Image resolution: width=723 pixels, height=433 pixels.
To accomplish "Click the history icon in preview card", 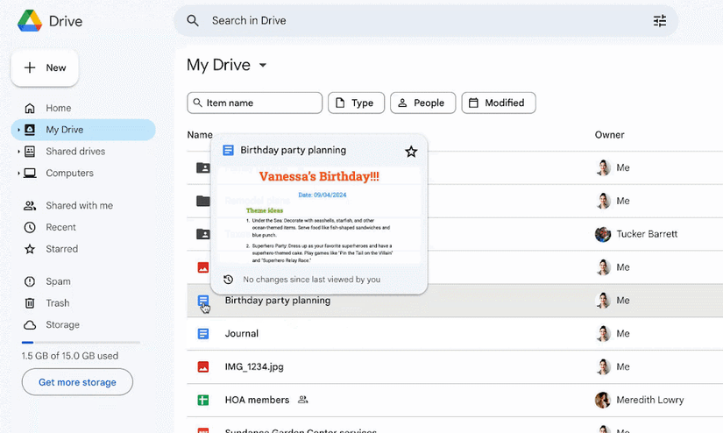I will [228, 280].
